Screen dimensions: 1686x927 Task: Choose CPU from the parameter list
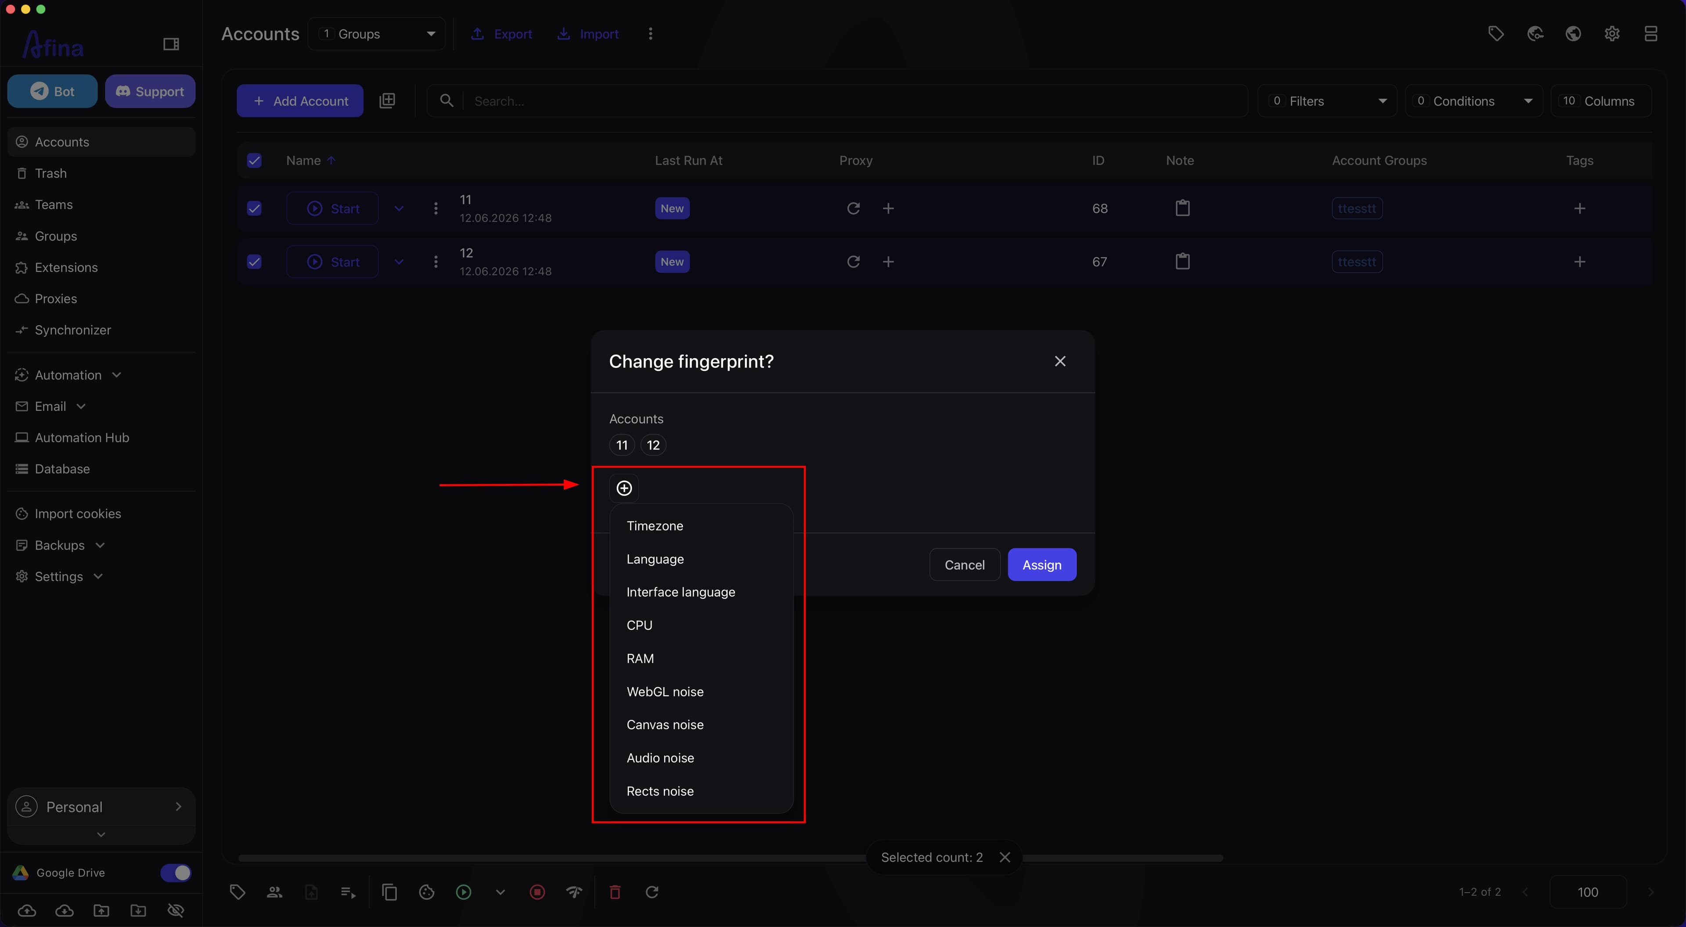(702, 625)
